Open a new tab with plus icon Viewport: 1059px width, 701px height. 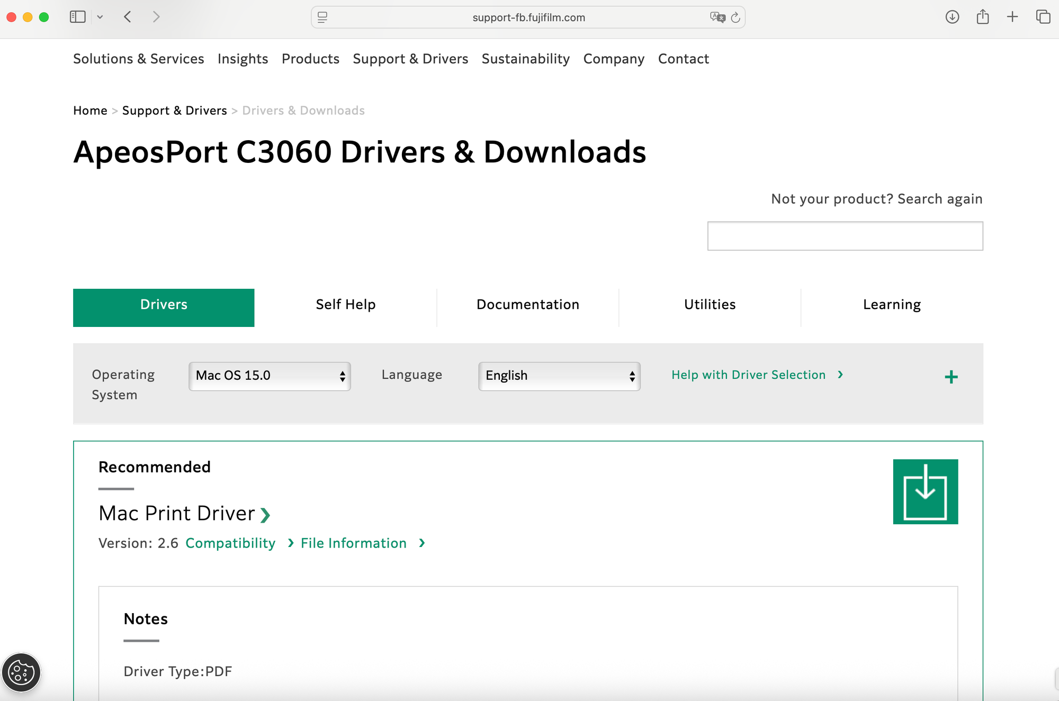pyautogui.click(x=1012, y=17)
